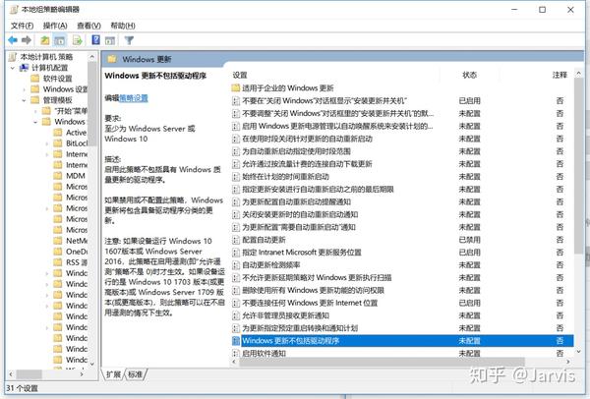Select policy 关闭安装更新时的自动重新启动通知

300,214
